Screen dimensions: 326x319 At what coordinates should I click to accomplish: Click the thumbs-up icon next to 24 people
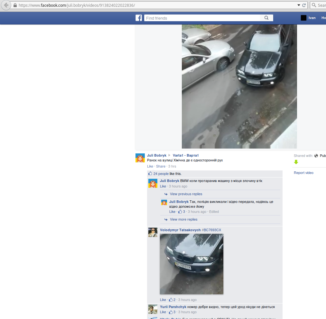[x=150, y=173]
